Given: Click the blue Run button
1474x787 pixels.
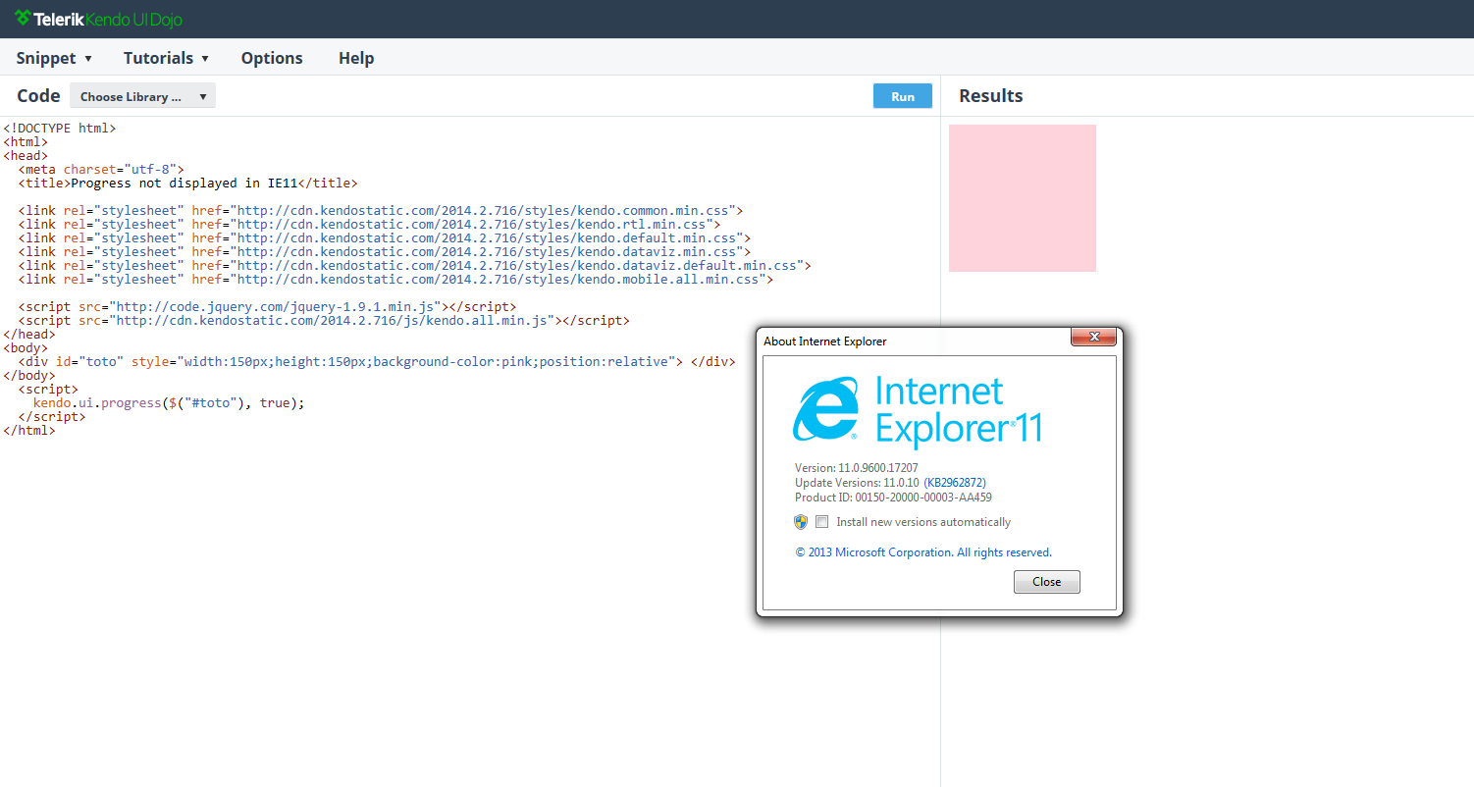Looking at the screenshot, I should [x=903, y=96].
